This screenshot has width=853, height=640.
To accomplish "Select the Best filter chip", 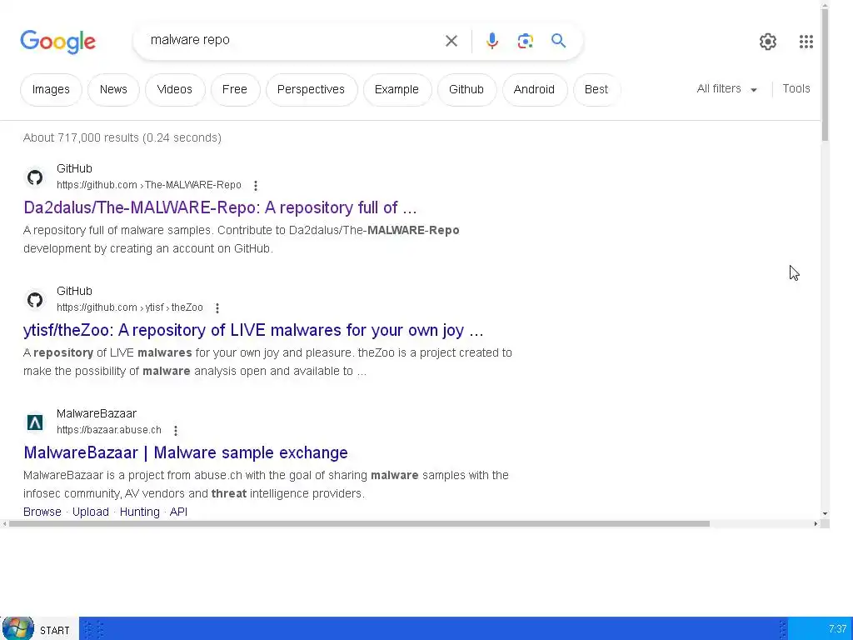I will coord(596,89).
